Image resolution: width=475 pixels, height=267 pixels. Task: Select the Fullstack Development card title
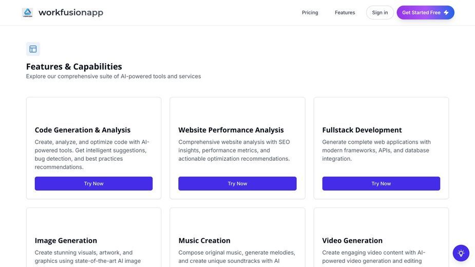click(x=362, y=130)
